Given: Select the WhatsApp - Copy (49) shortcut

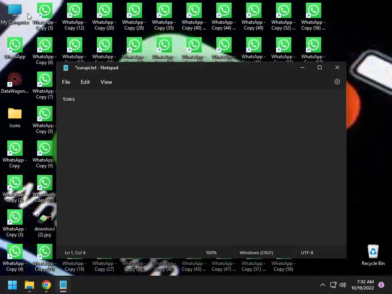Looking at the screenshot, I should (x=253, y=17).
